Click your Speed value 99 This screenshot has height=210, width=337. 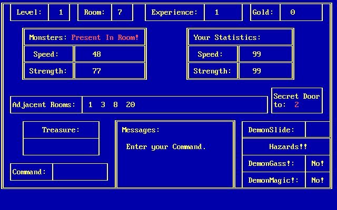pyautogui.click(x=256, y=54)
